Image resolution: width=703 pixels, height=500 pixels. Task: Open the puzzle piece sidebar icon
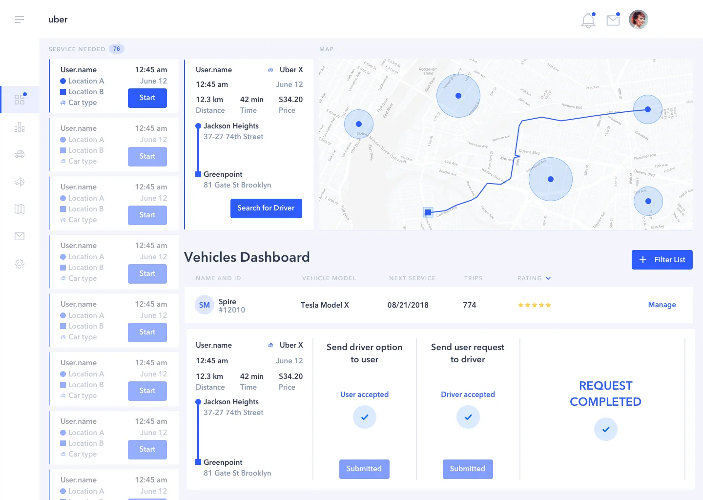[x=20, y=182]
